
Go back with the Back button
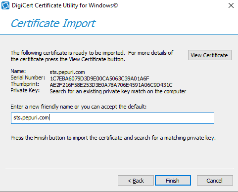pyautogui.click(x=136, y=181)
